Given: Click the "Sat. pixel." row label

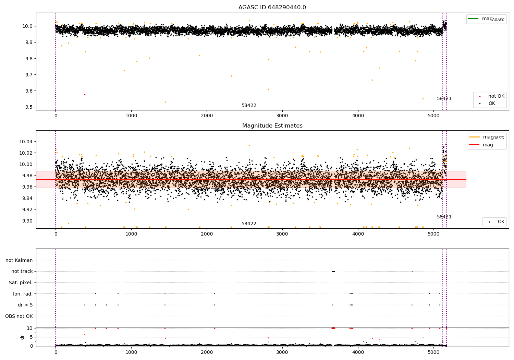Looking at the screenshot, I should pyautogui.click(x=21, y=283).
